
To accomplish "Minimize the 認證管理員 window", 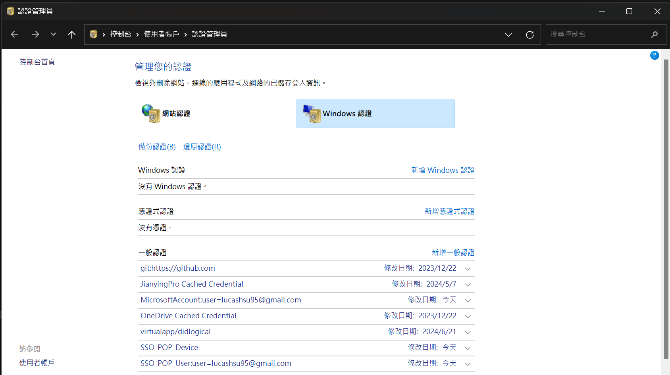I will point(602,11).
